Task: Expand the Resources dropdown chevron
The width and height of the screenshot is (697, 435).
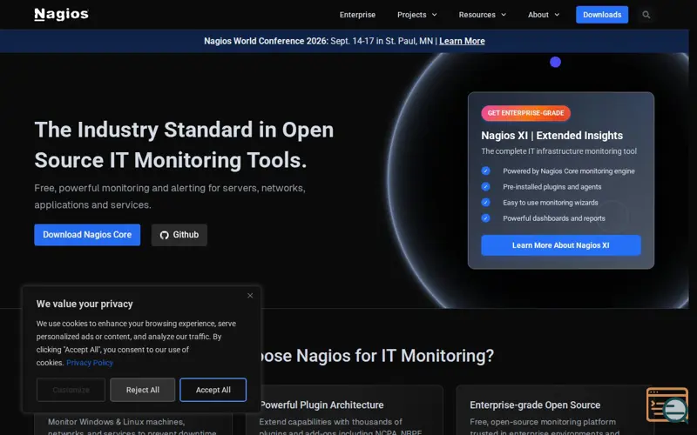Action: point(504,15)
